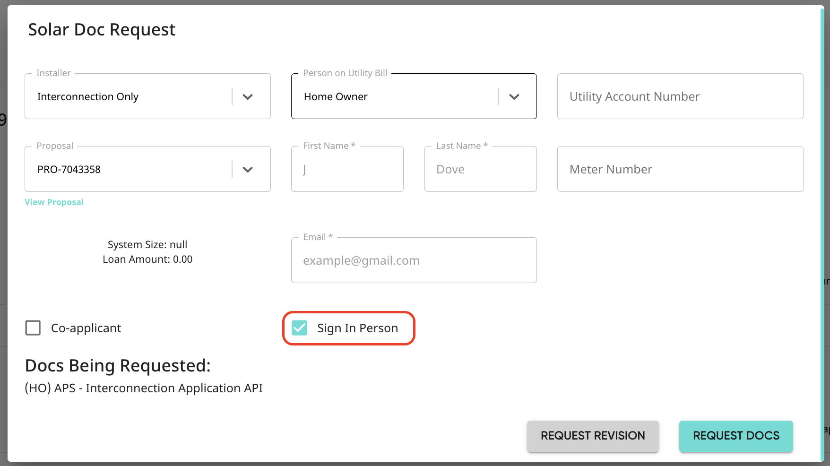Screen dimensions: 830x466
Task: Click the REQUEST DOCS button
Action: [x=735, y=436]
